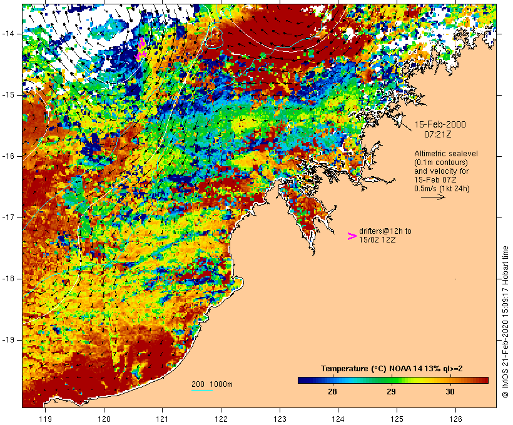This screenshot has width=513, height=425.
Task: Click the 'and velocity for' legend line
Action: [441, 171]
